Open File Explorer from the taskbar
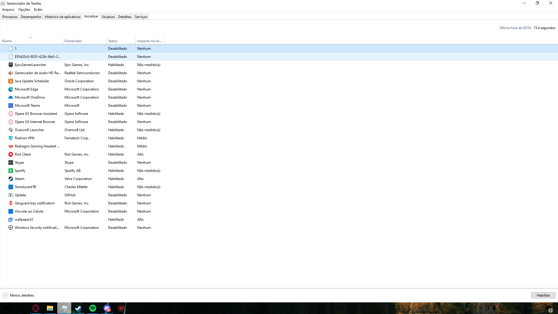Image resolution: width=558 pixels, height=314 pixels. [x=50, y=308]
